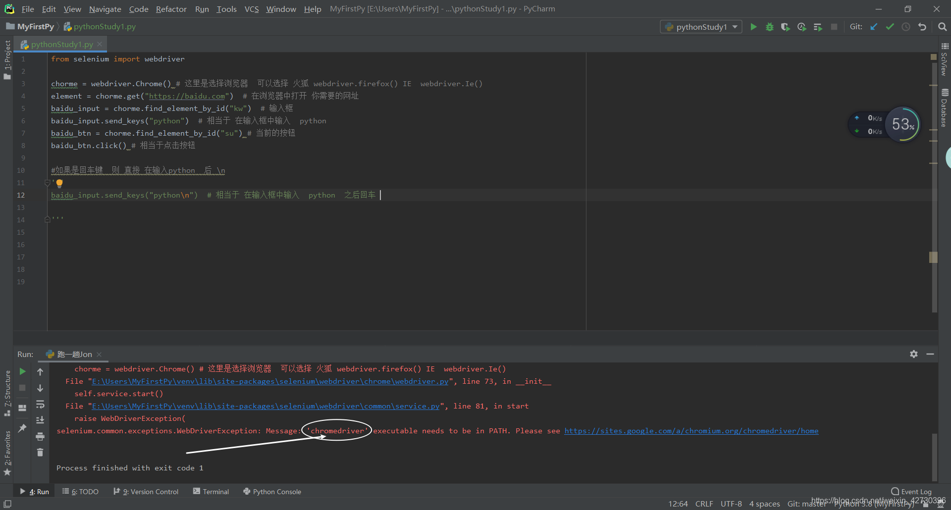Open Git history clock icon
951x510 pixels.
coord(906,27)
